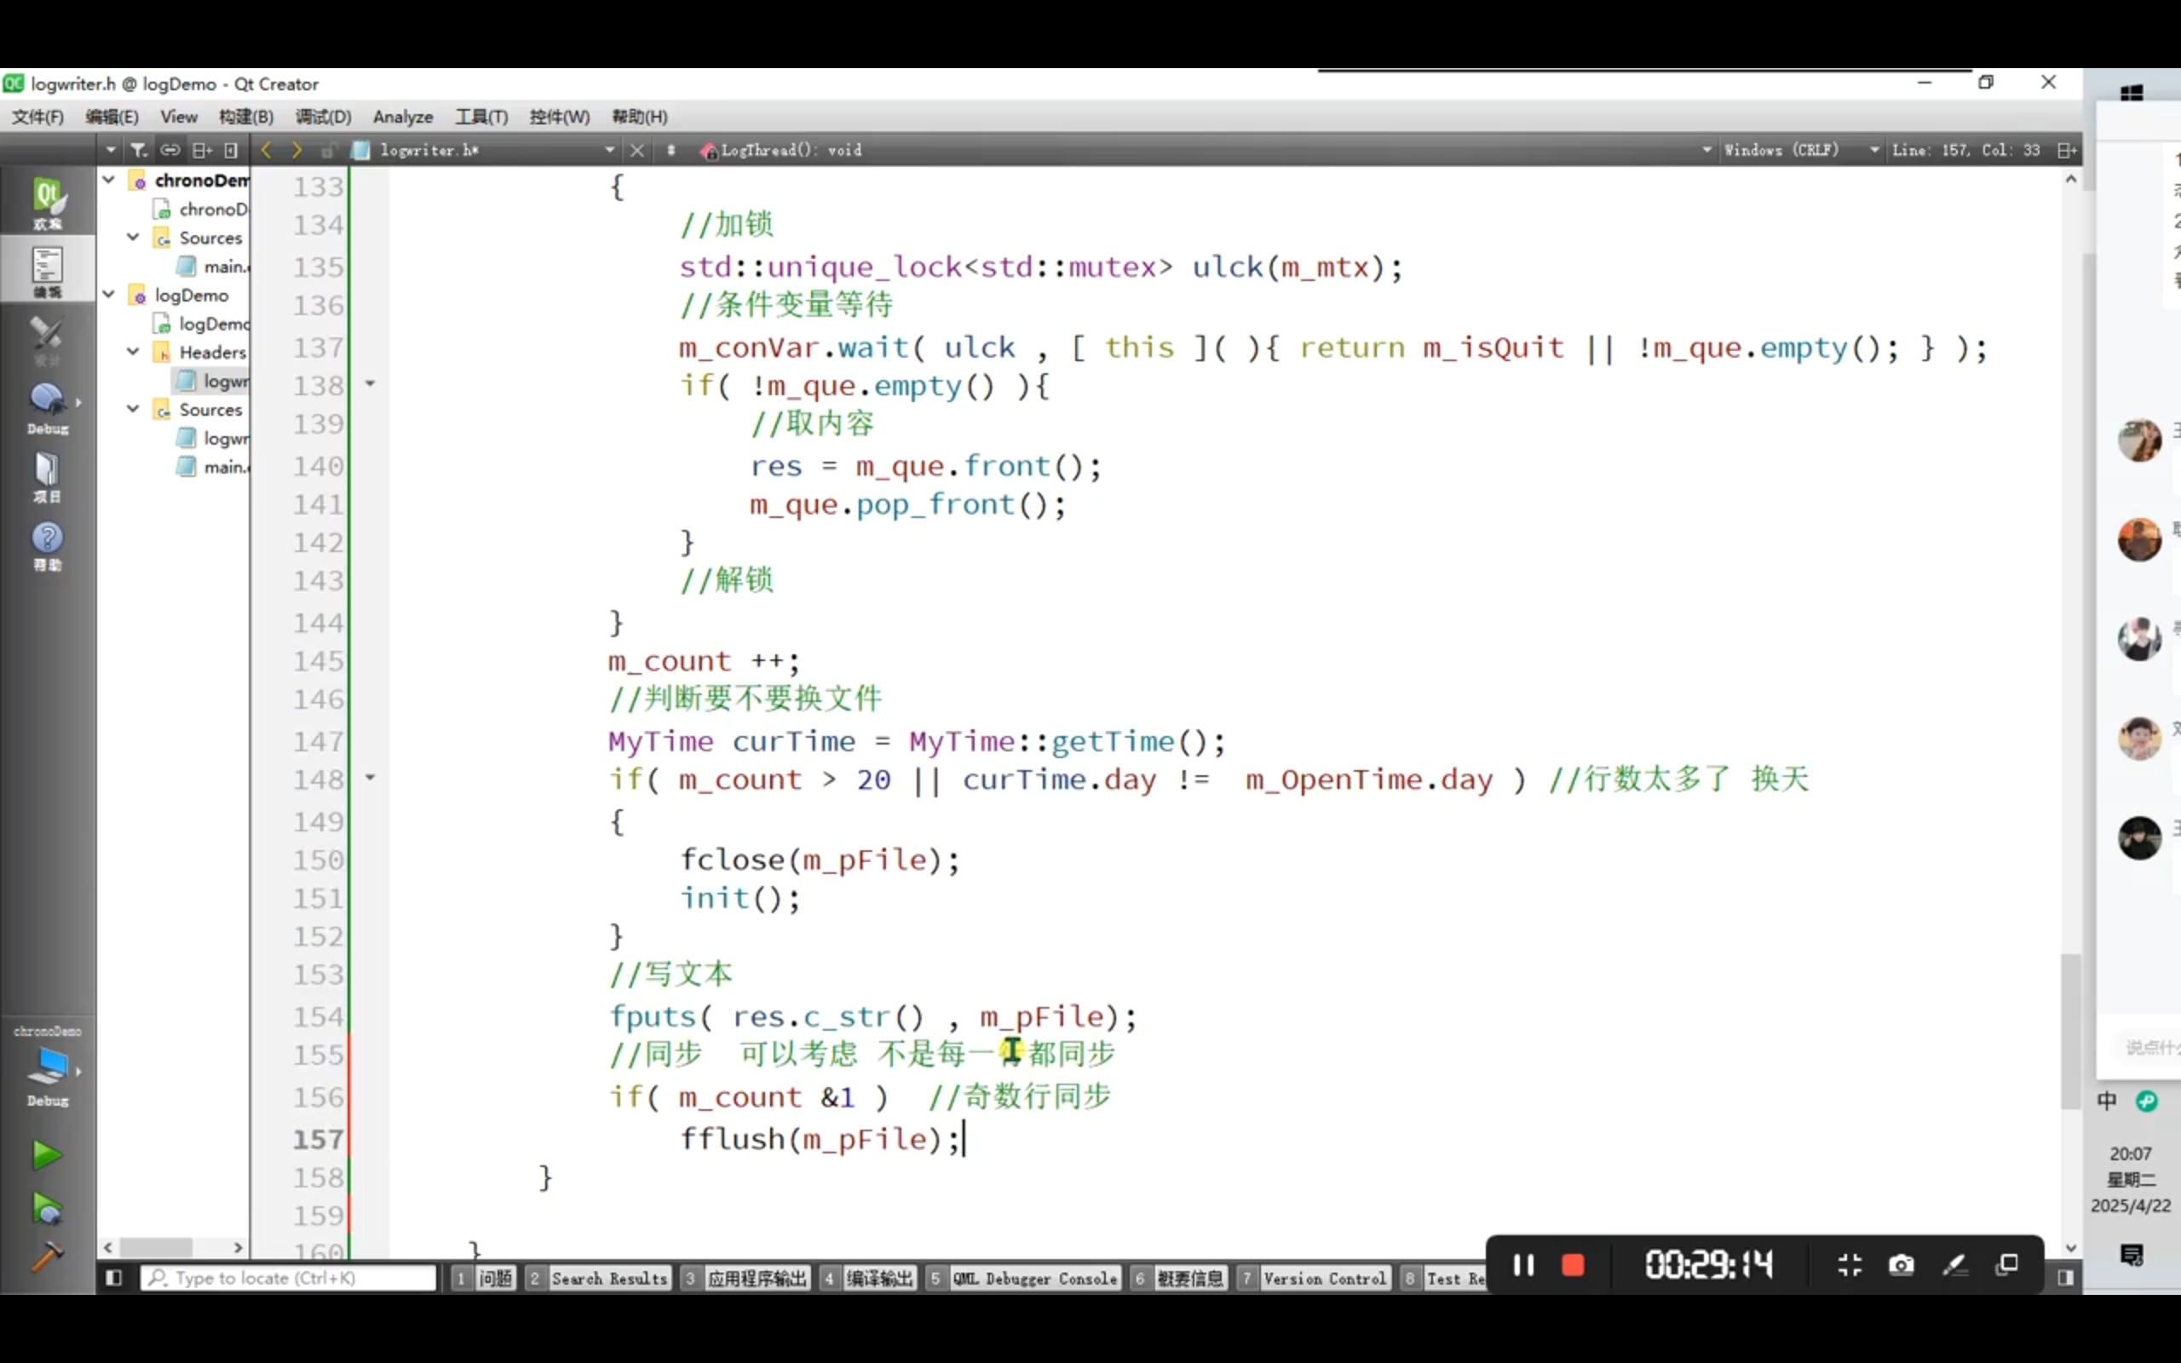Image resolution: width=2181 pixels, height=1363 pixels.
Task: Pause the screen recording
Action: click(1523, 1265)
